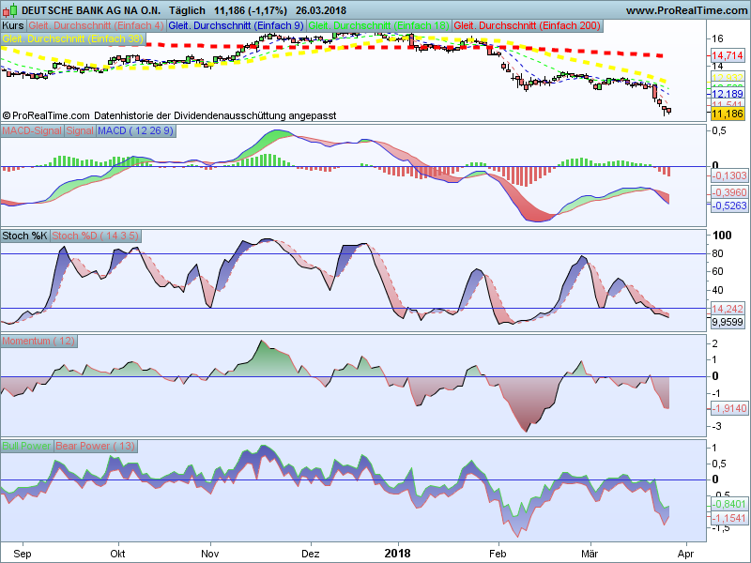The width and height of the screenshot is (751, 563).
Task: Click the Täglich timeframe text
Action: point(187,10)
